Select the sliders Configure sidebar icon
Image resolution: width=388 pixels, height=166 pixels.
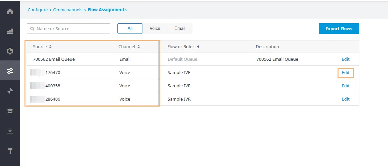tap(10, 71)
